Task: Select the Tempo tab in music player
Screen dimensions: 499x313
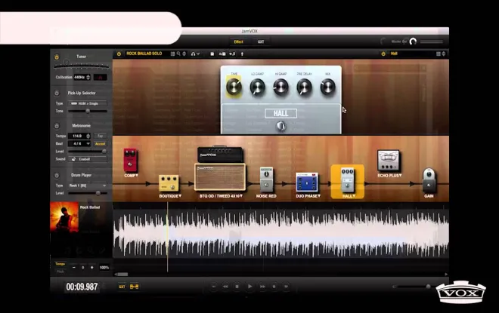Action: [60, 264]
